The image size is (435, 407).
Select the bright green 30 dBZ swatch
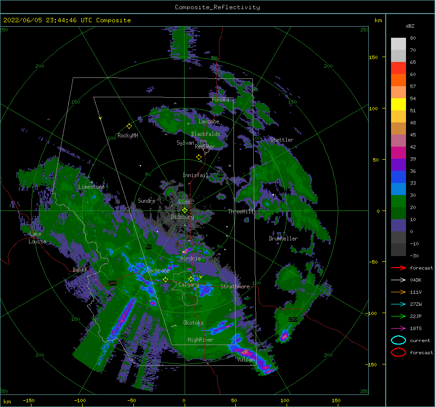point(398,201)
